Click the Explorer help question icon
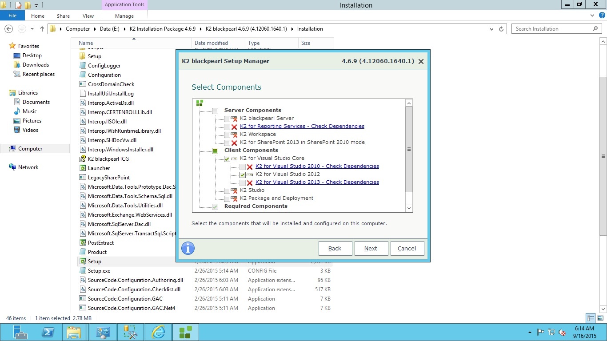 coord(602,16)
